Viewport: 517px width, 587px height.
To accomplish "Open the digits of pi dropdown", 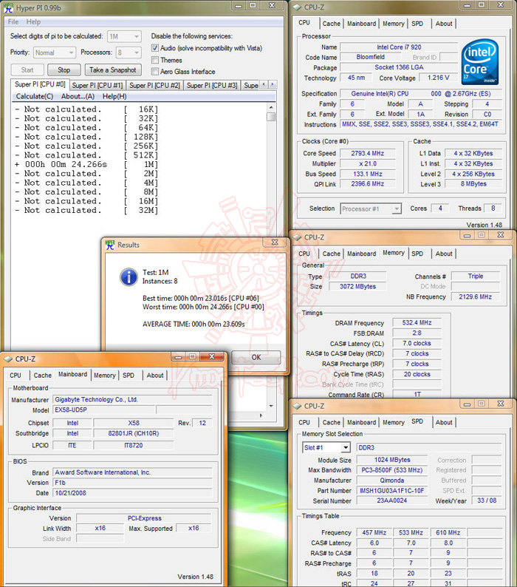I will pos(124,36).
